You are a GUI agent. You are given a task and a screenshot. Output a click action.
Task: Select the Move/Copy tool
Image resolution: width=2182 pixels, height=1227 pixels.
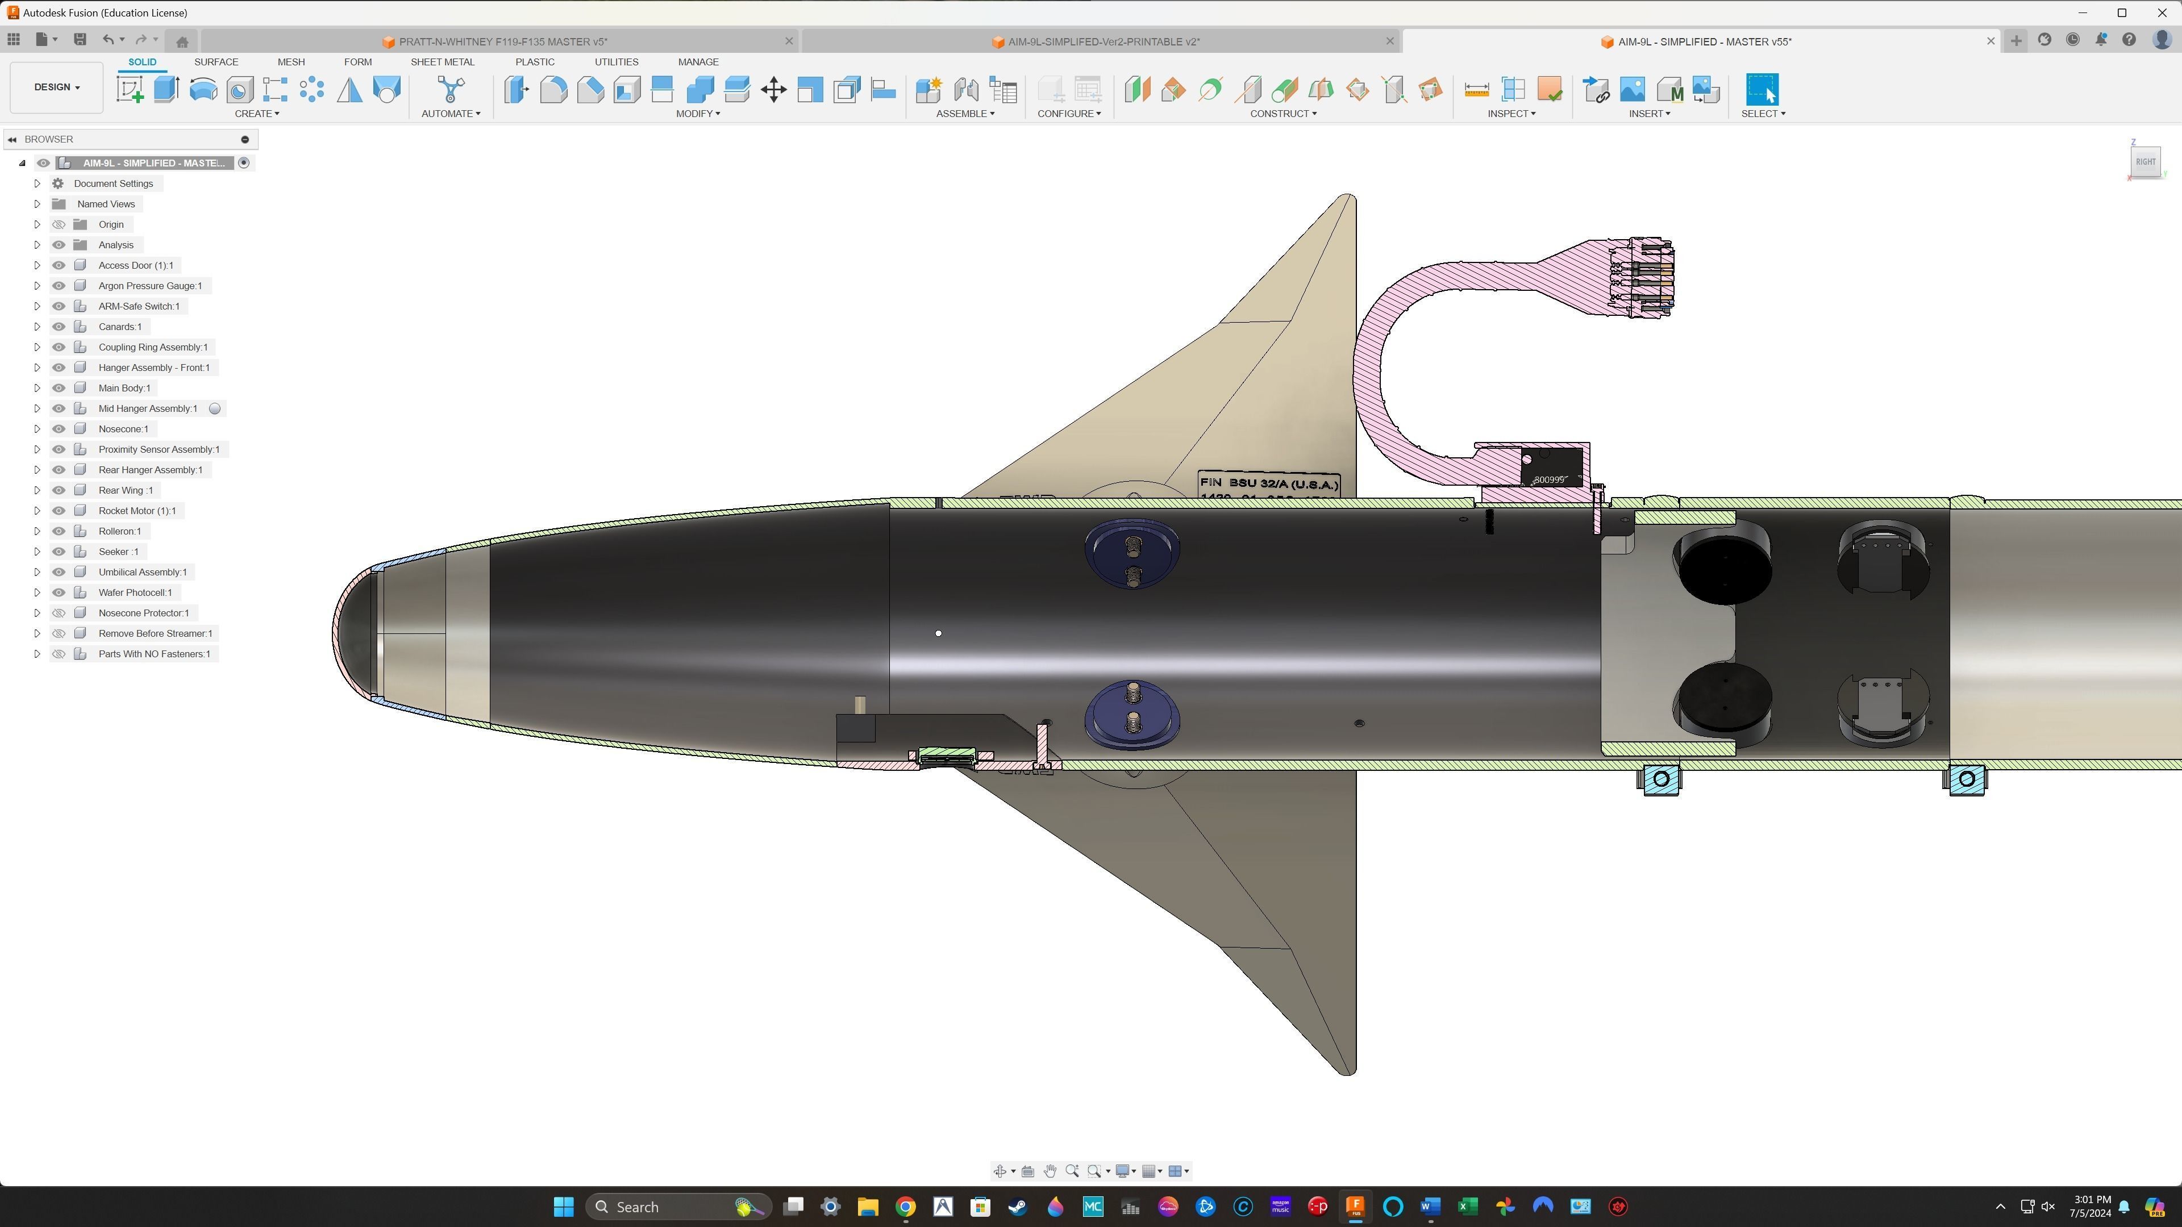(x=773, y=89)
